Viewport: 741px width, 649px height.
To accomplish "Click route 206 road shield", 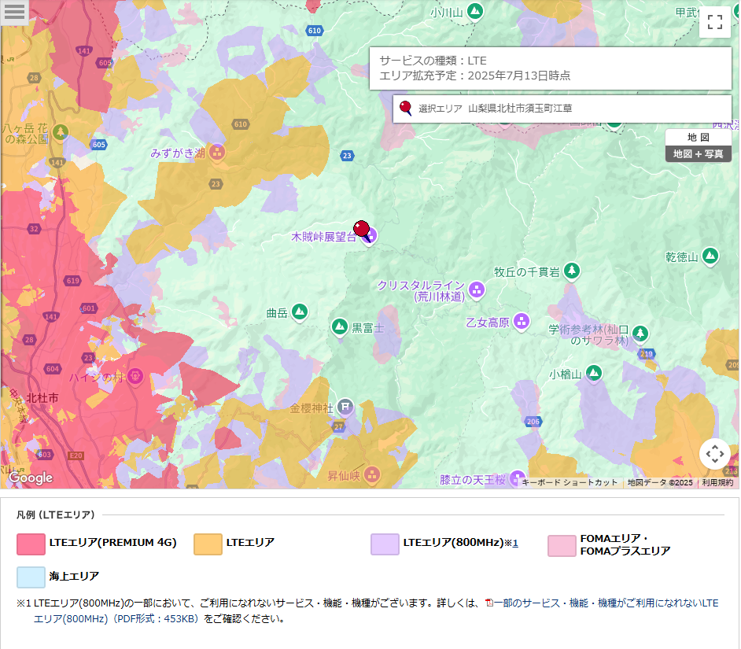I will click(533, 421).
